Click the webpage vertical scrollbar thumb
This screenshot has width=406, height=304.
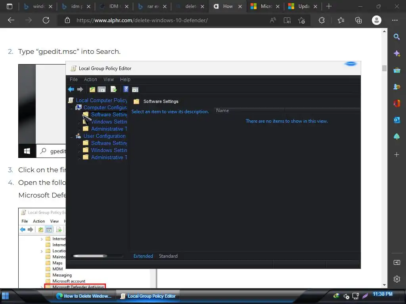384,68
